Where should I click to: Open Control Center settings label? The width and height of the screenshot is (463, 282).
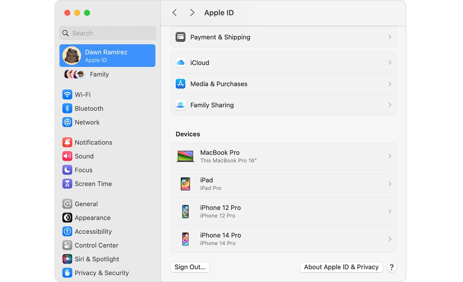pyautogui.click(x=96, y=245)
